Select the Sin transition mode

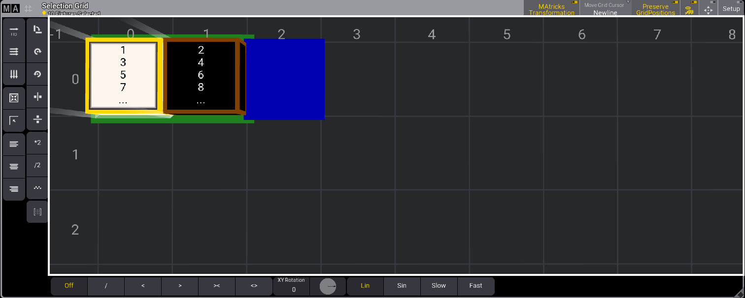point(402,286)
